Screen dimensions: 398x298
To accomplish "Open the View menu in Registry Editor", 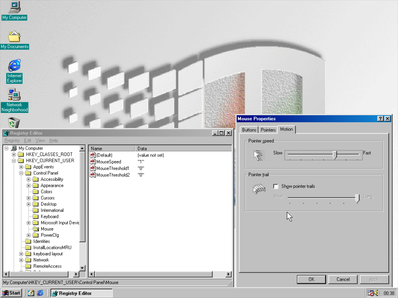I will tap(40, 141).
